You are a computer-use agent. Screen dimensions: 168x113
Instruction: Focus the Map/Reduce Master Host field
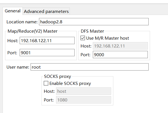[47, 40]
